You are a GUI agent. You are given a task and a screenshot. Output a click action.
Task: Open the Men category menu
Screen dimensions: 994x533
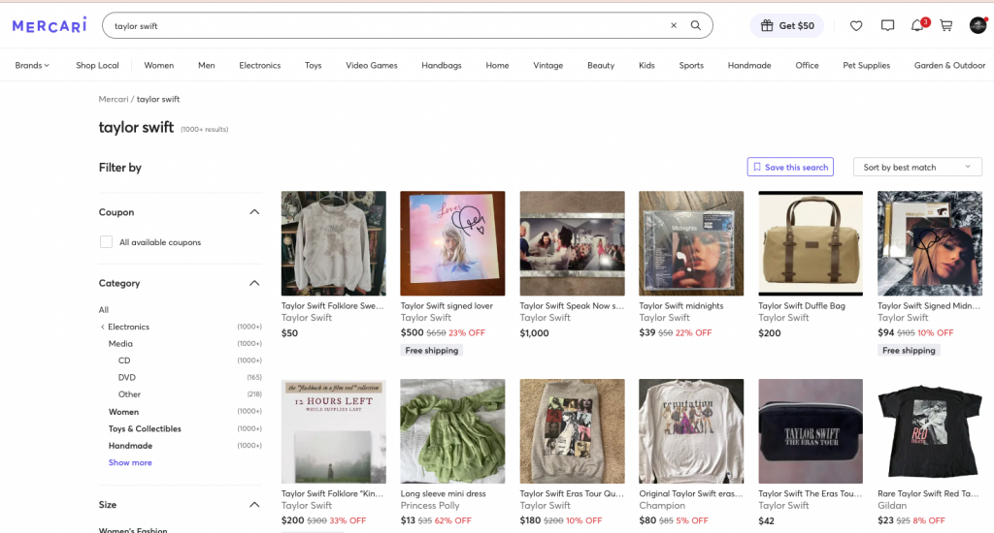(206, 65)
